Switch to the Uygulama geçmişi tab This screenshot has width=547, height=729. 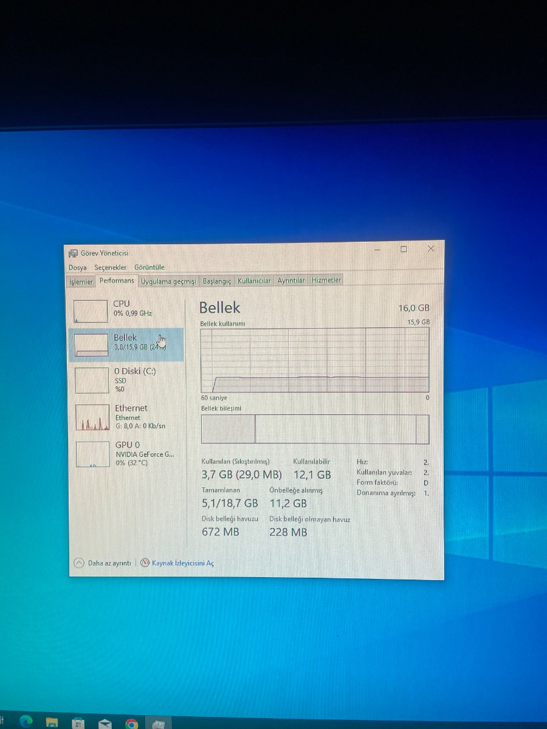coord(168,281)
